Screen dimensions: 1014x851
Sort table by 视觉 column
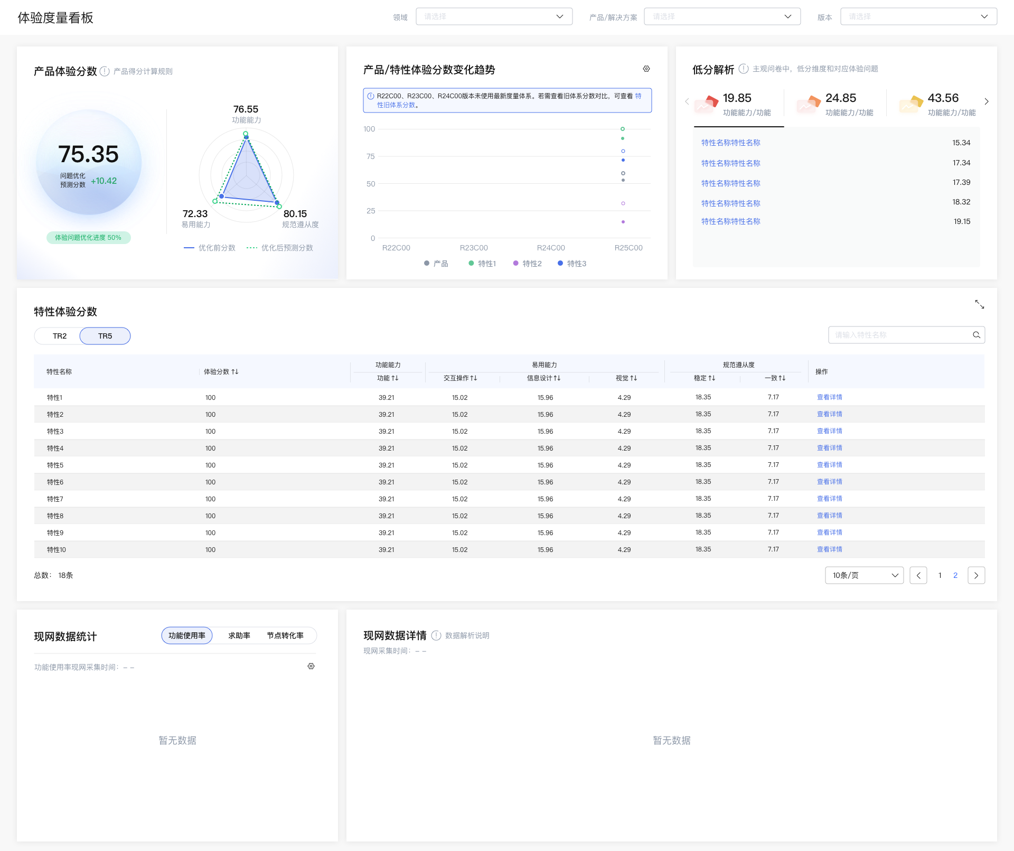634,378
